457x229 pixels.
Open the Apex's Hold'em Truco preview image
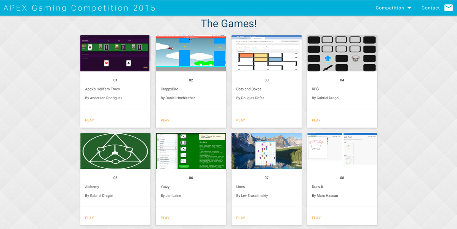115,53
